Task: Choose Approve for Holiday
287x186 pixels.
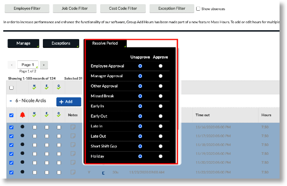Action: click(161, 156)
